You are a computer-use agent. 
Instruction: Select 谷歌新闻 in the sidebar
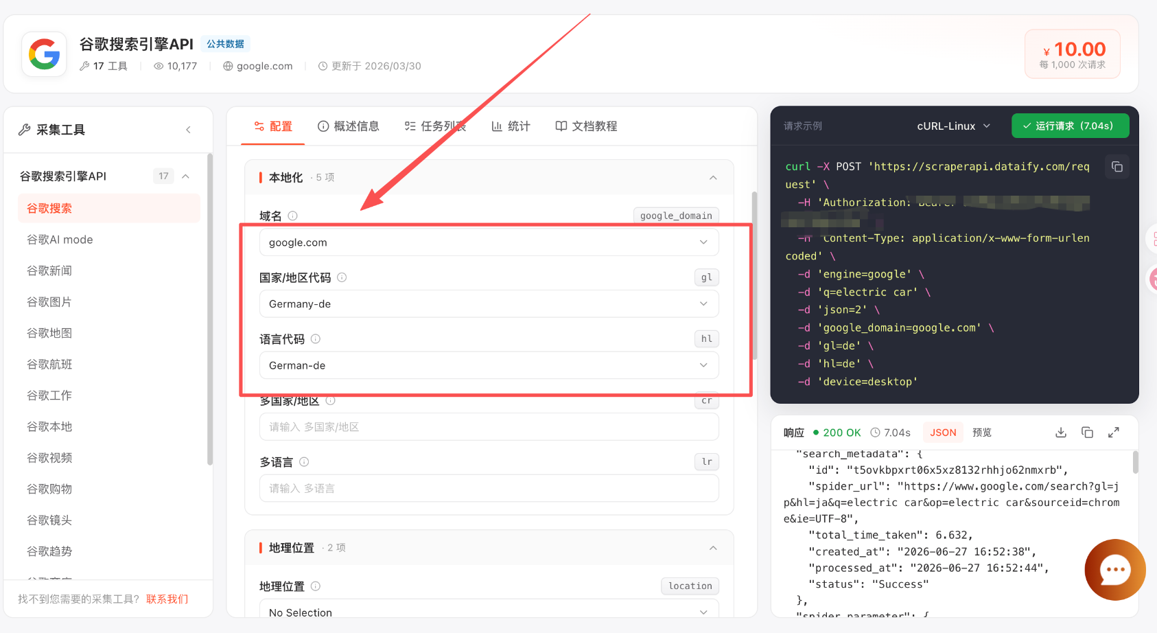[x=109, y=271]
